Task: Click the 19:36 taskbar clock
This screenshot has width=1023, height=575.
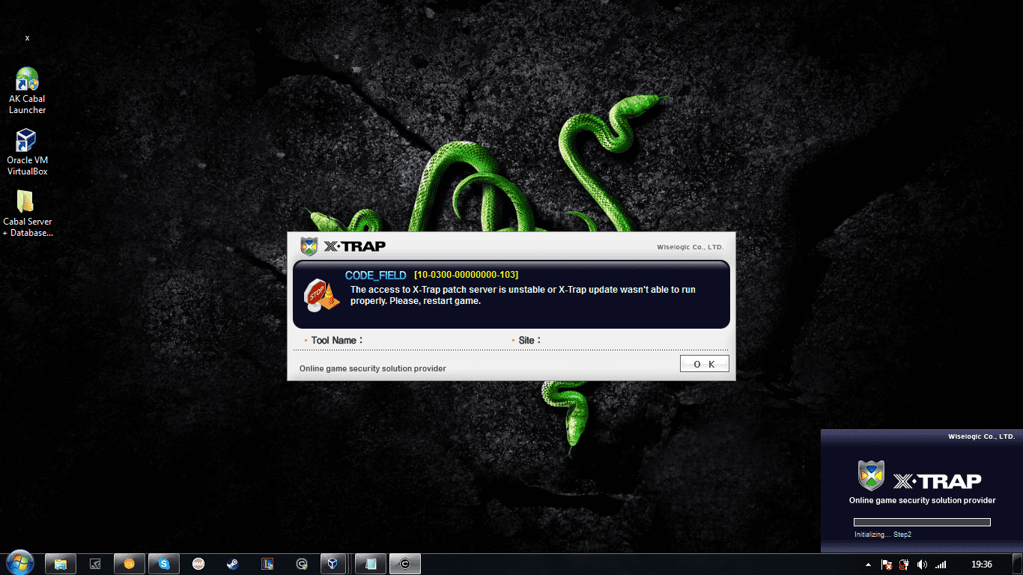Action: coord(981,565)
